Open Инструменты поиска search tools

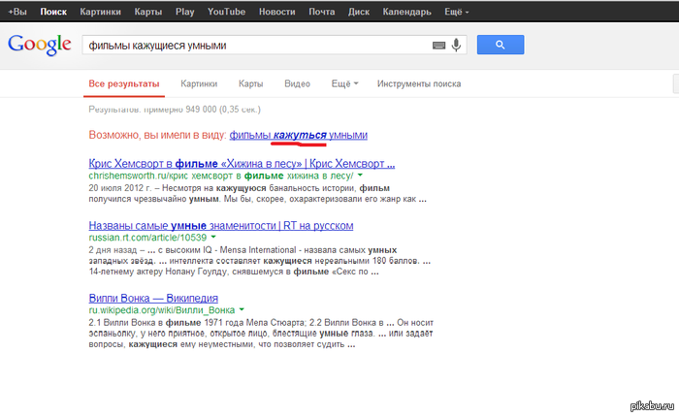pos(419,84)
